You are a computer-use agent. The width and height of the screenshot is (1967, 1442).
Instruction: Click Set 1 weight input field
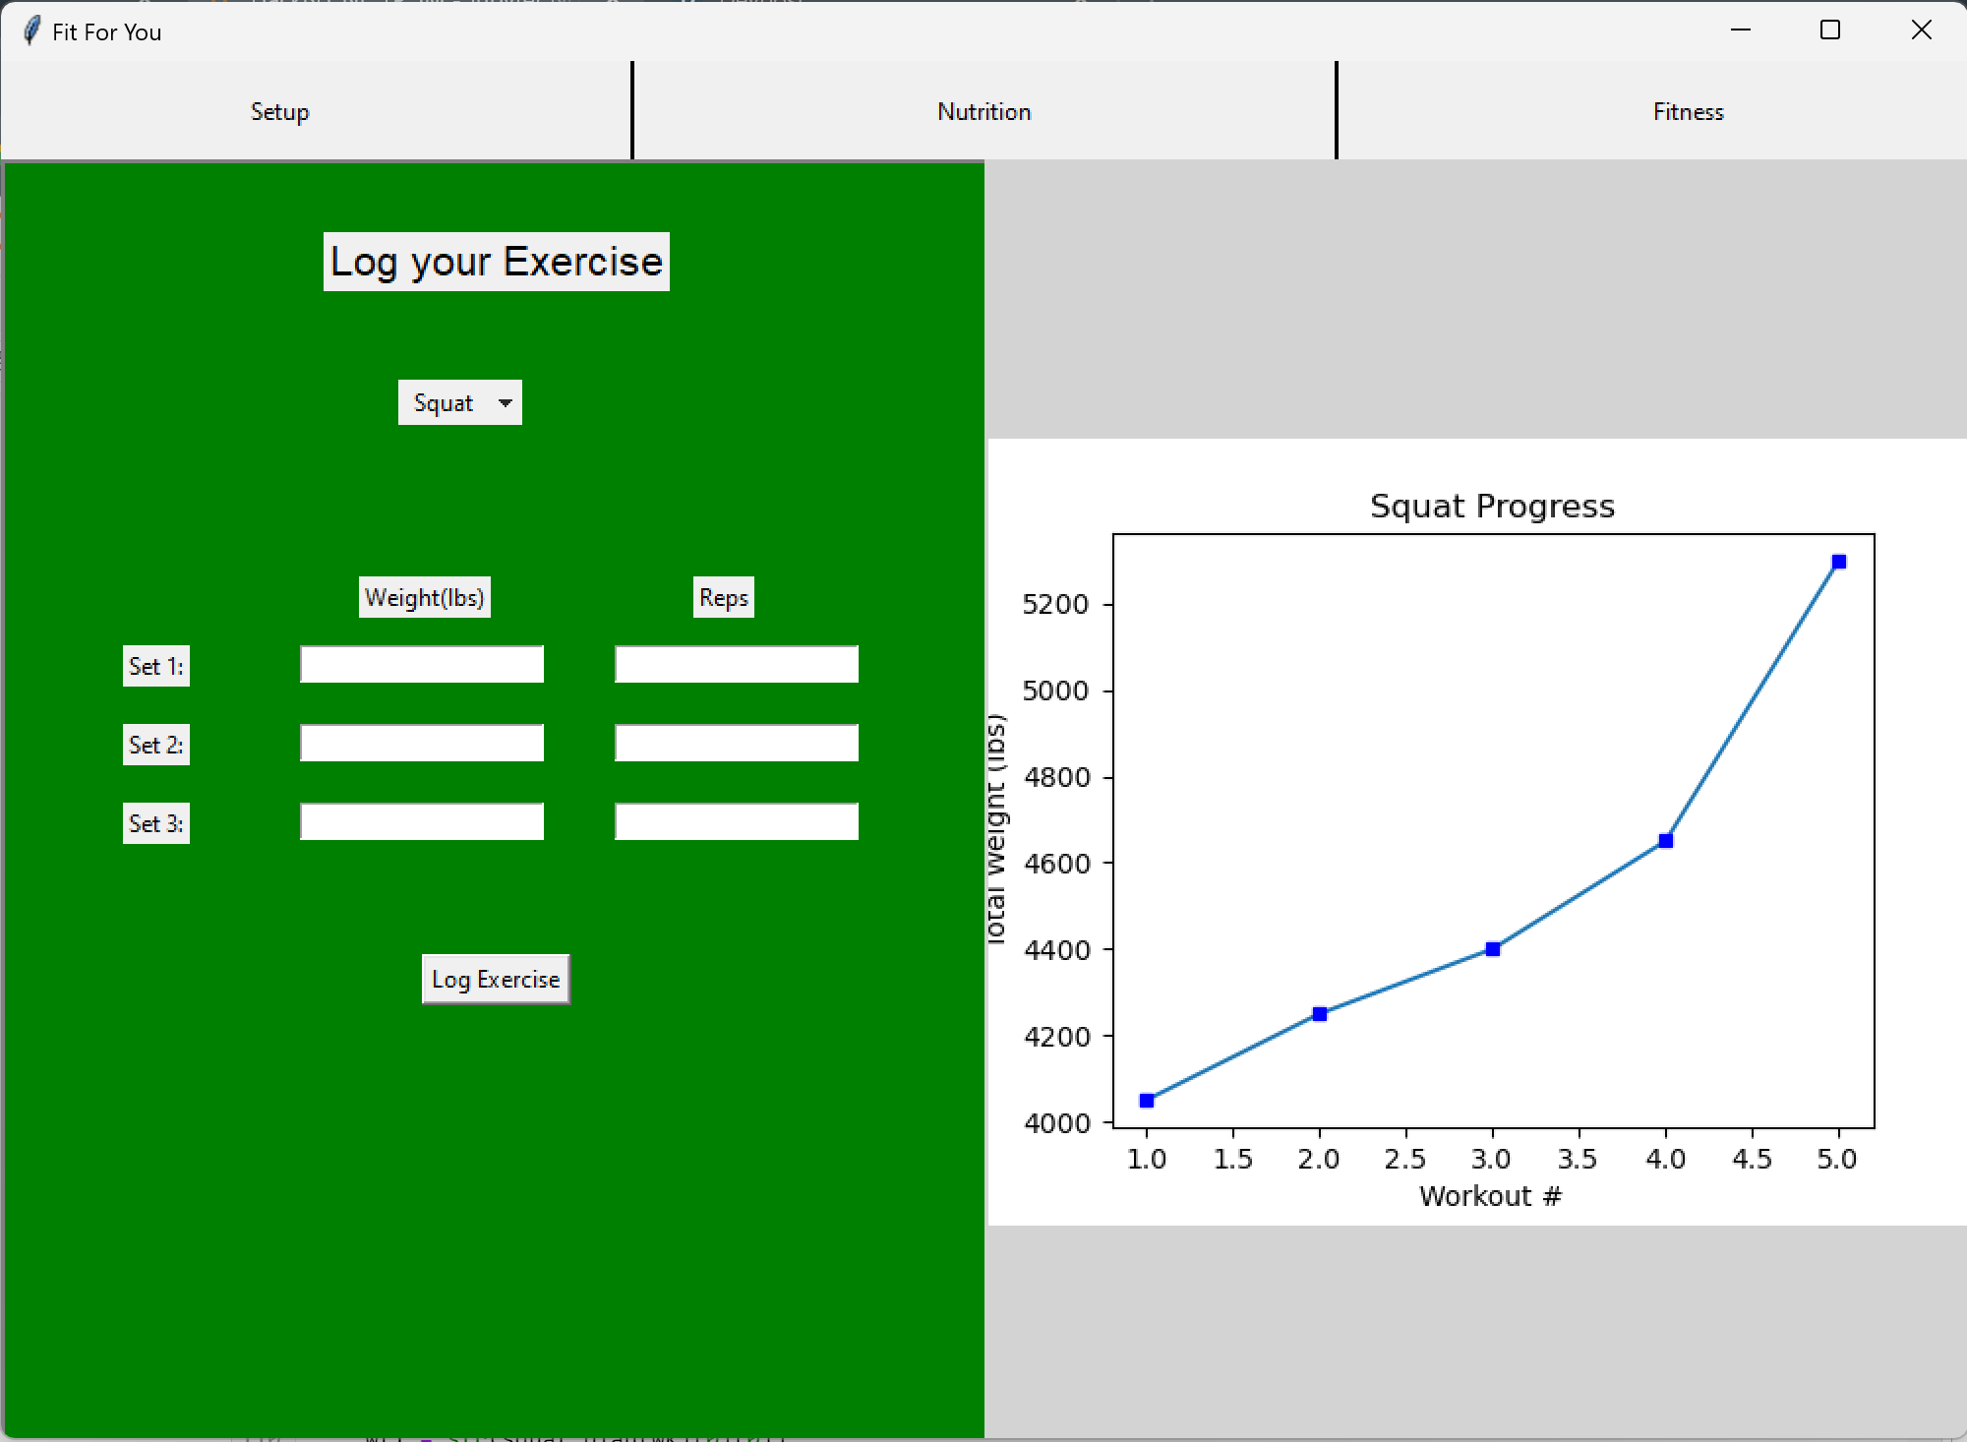click(422, 665)
